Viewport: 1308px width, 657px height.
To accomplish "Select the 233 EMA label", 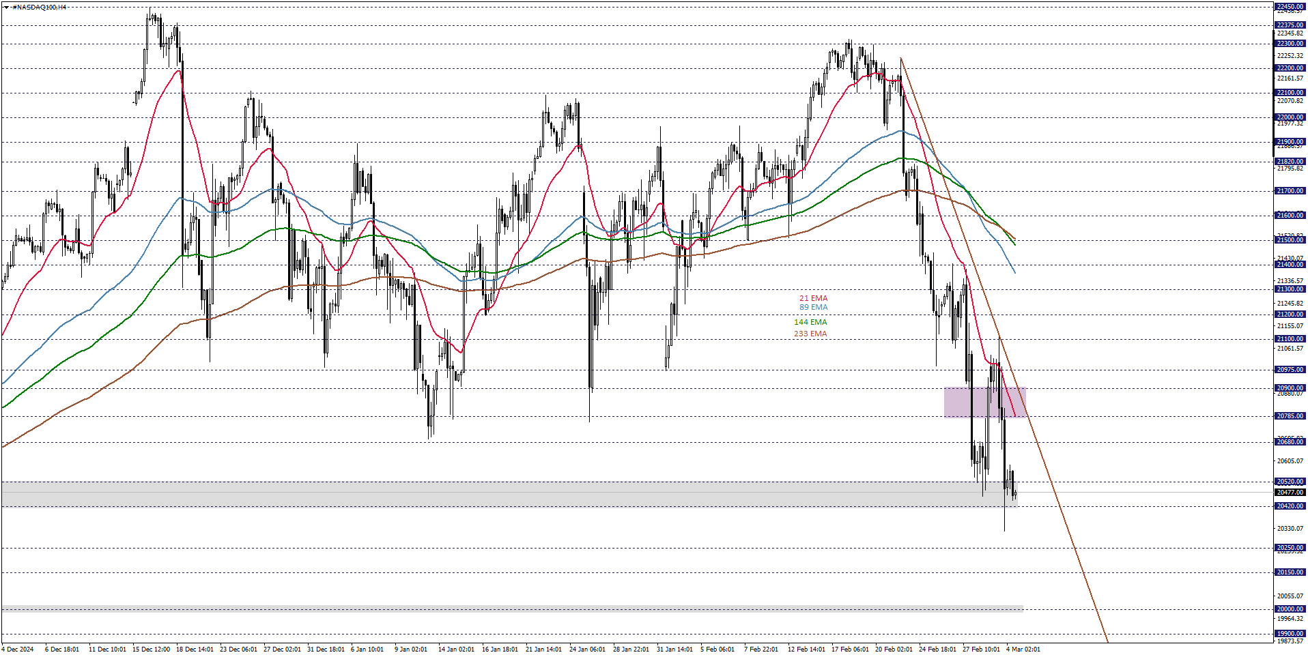I will click(810, 334).
